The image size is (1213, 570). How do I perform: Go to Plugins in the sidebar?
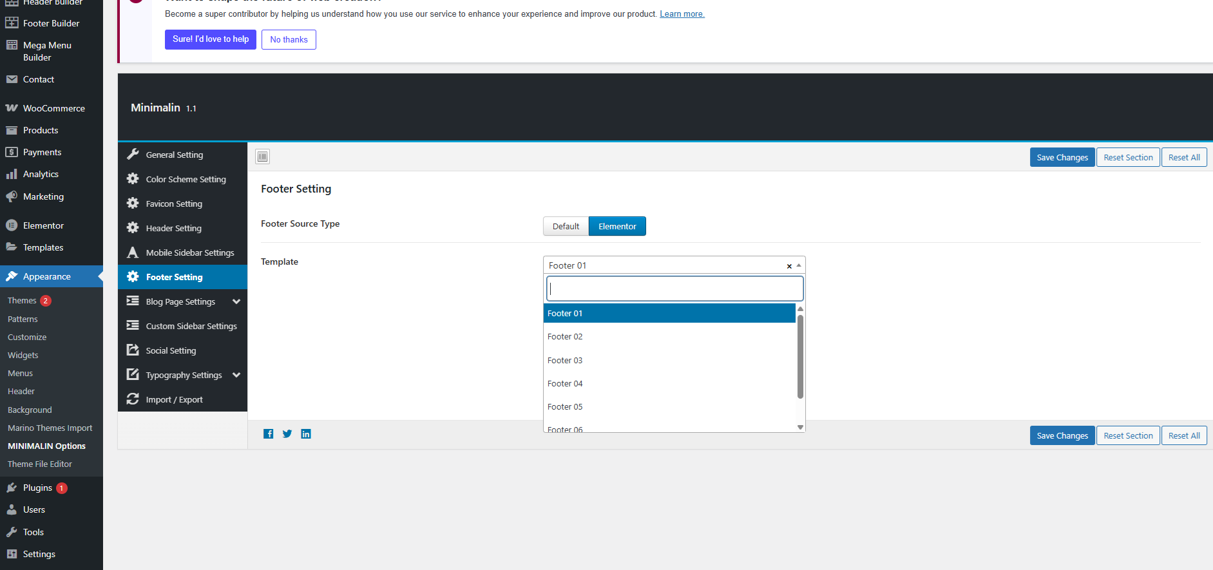pyautogui.click(x=37, y=488)
